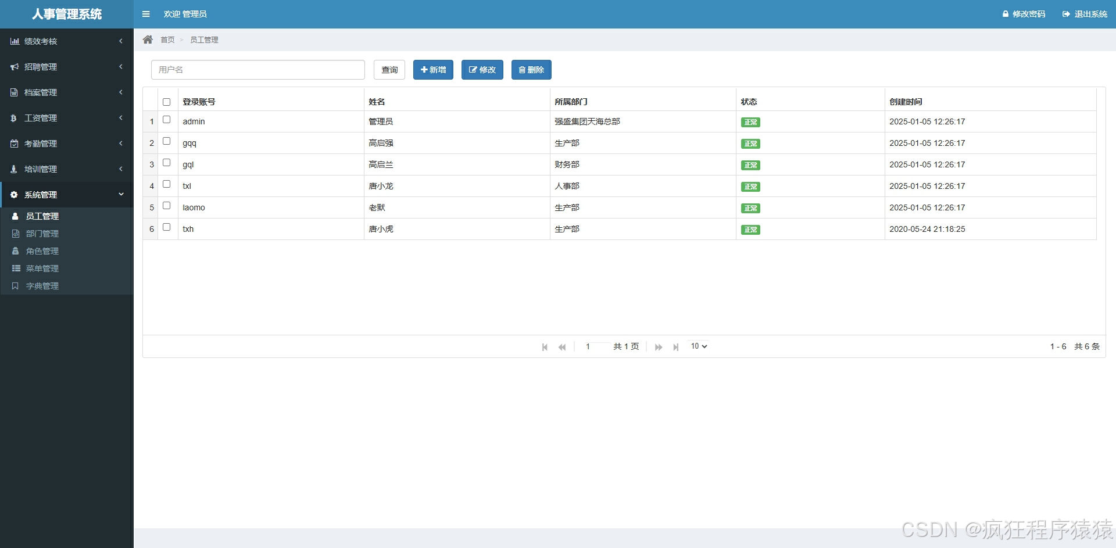This screenshot has height=548, width=1116.
Task: Click the file icon for 部门管理
Action: 16,234
